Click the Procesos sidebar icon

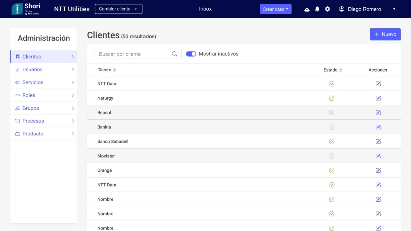pos(17,121)
